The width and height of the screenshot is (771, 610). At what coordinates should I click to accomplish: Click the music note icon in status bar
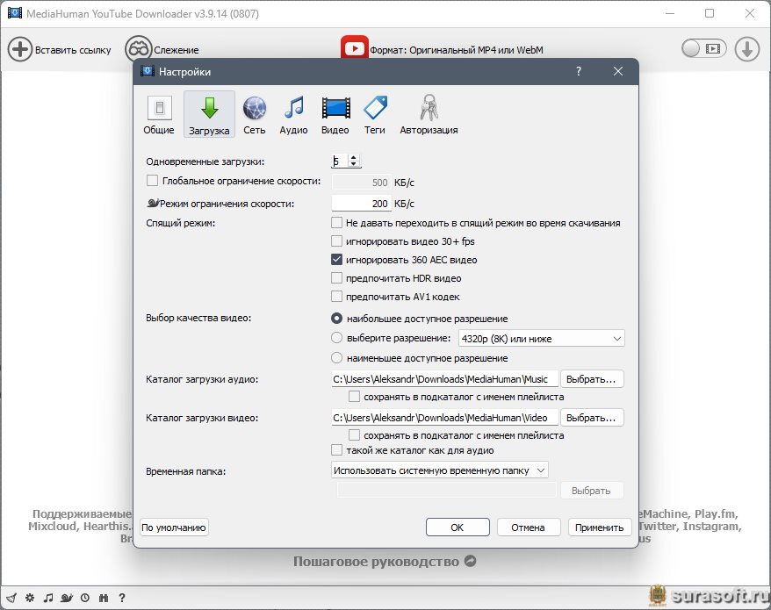(x=48, y=598)
